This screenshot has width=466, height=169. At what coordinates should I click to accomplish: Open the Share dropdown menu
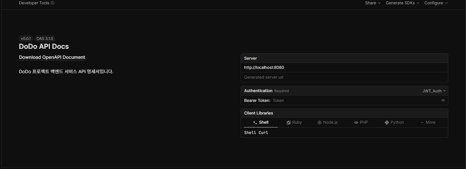[x=373, y=3]
